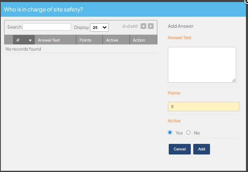Select the No radio button under Active
Screen dimensions: 248x172
pyautogui.click(x=188, y=132)
